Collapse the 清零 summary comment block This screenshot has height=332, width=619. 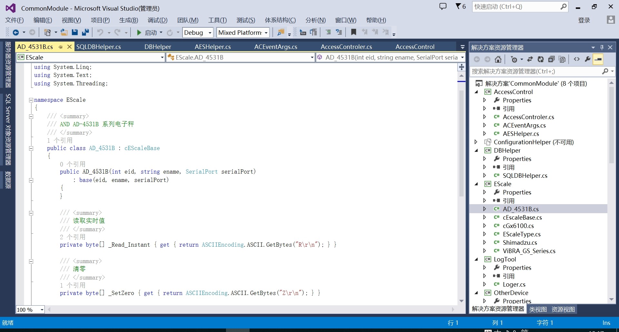click(x=31, y=261)
